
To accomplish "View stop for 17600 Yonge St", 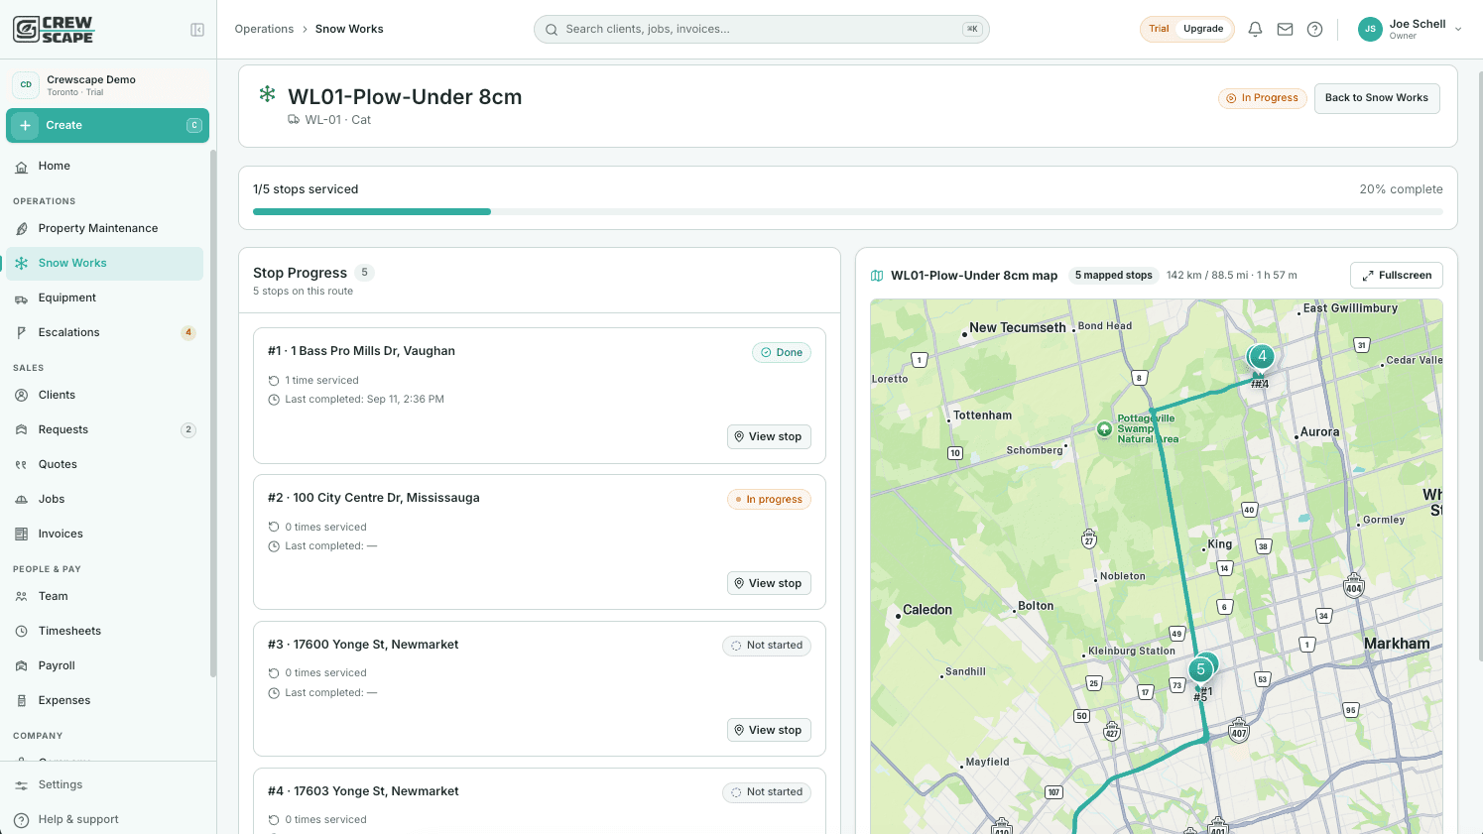I will [769, 730].
